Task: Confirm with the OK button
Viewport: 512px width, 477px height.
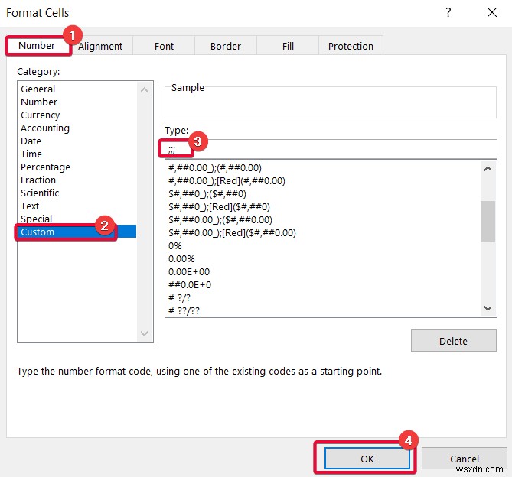Action: tap(367, 459)
